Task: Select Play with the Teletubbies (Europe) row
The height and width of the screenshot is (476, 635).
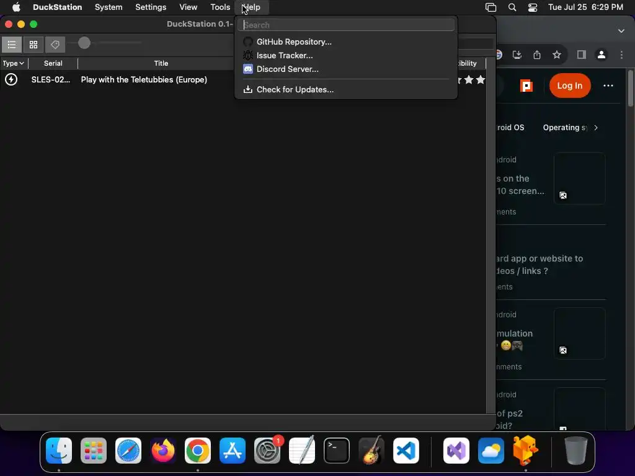Action: 243,80
